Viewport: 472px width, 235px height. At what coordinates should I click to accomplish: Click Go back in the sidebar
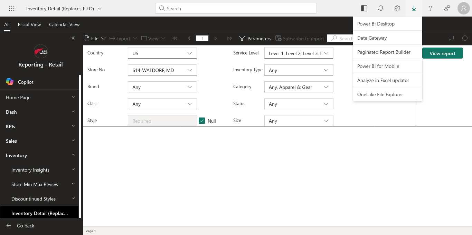(x=25, y=226)
